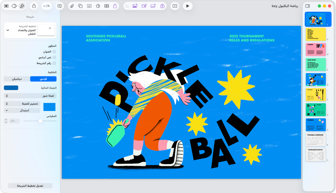The height and width of the screenshot is (193, 336).
Task: Click the purple stacked slides sparkle icon
Action: coord(162,6)
